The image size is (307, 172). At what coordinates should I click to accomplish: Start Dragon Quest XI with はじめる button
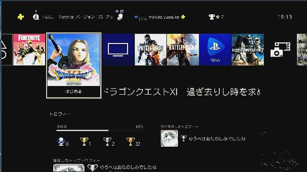[73, 91]
